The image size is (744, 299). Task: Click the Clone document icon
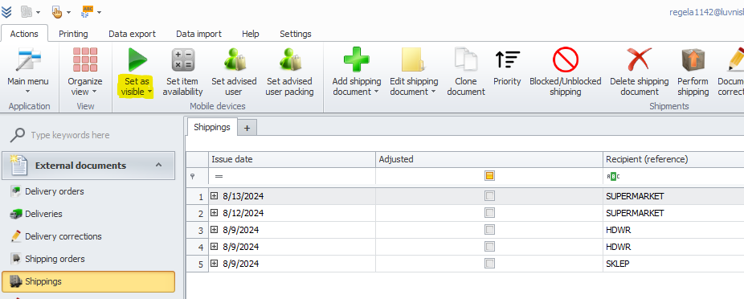click(x=466, y=59)
